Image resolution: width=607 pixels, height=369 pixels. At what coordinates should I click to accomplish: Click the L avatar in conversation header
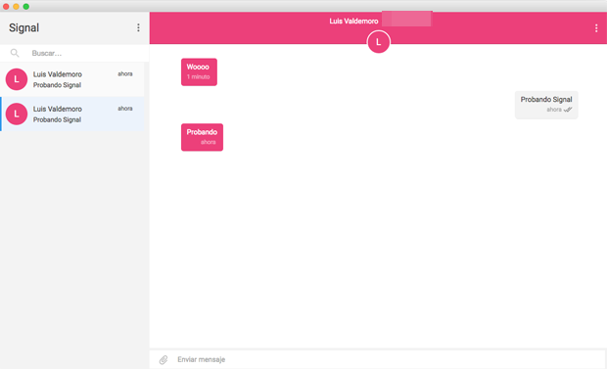click(x=378, y=42)
